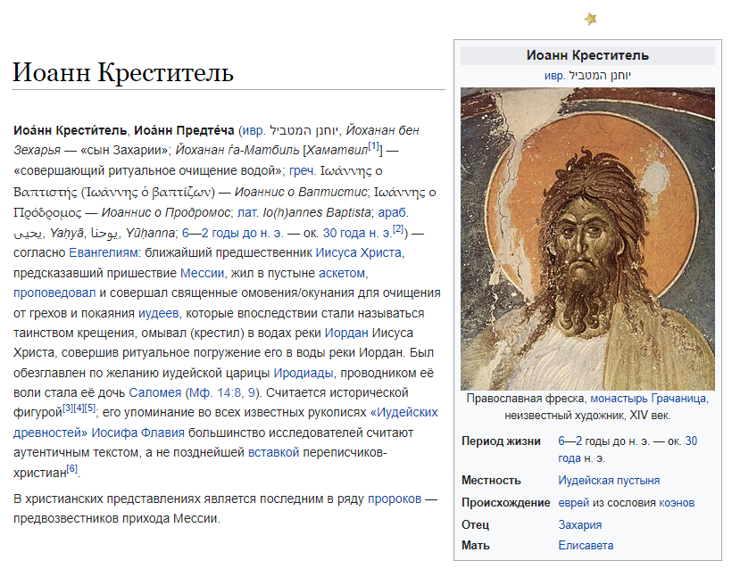The width and height of the screenshot is (732, 577).
Task: Jump to footnote [1] after «Хаматвил»
Action: click(x=374, y=146)
